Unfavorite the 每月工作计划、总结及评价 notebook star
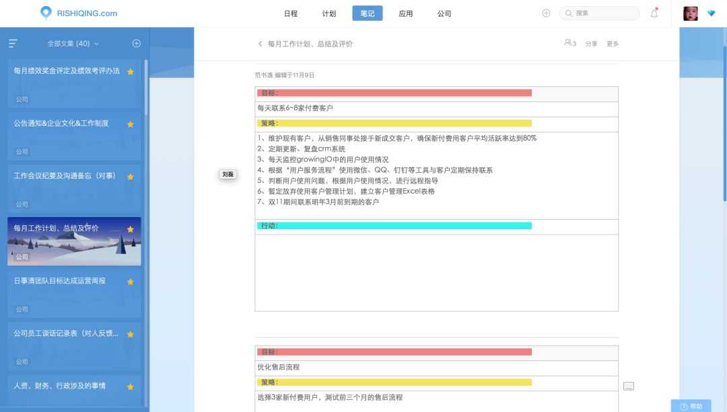The height and width of the screenshot is (412, 727). 131,229
